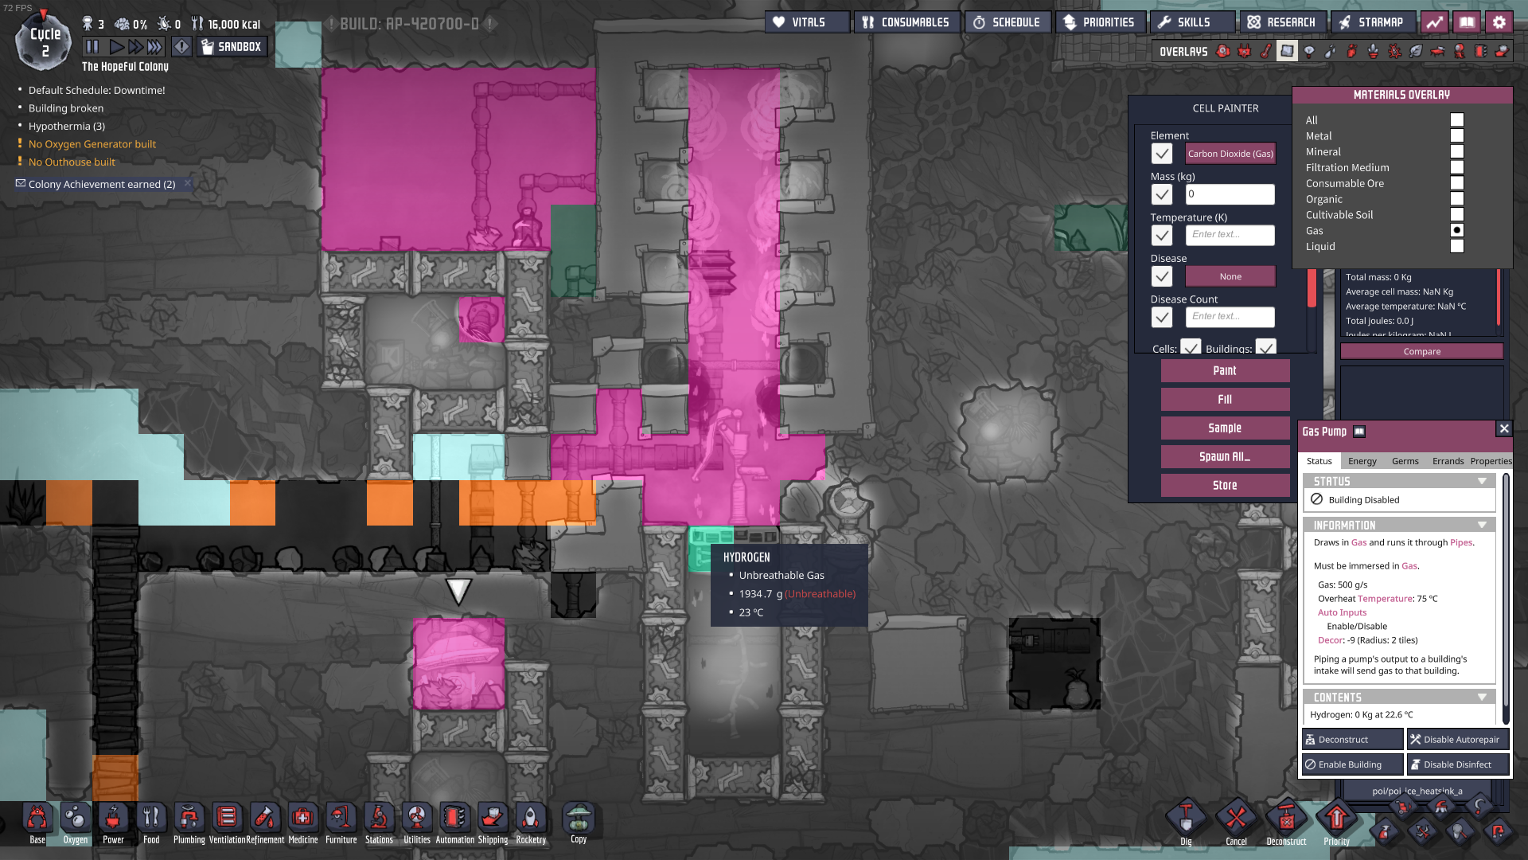Uncheck the Temperature (K) checkbox

point(1162,235)
